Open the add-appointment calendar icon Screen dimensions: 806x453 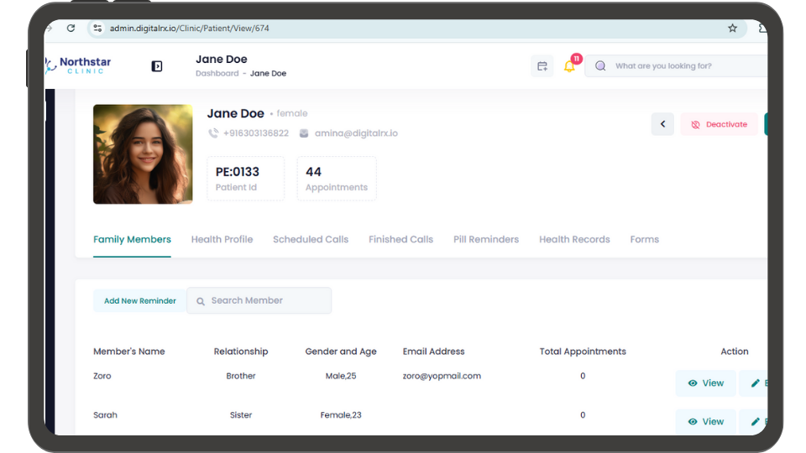click(x=542, y=66)
